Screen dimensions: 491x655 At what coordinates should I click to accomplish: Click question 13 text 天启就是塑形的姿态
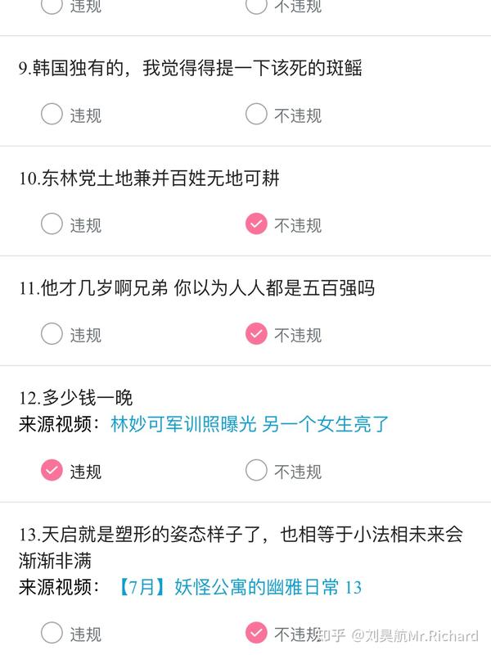point(241,547)
